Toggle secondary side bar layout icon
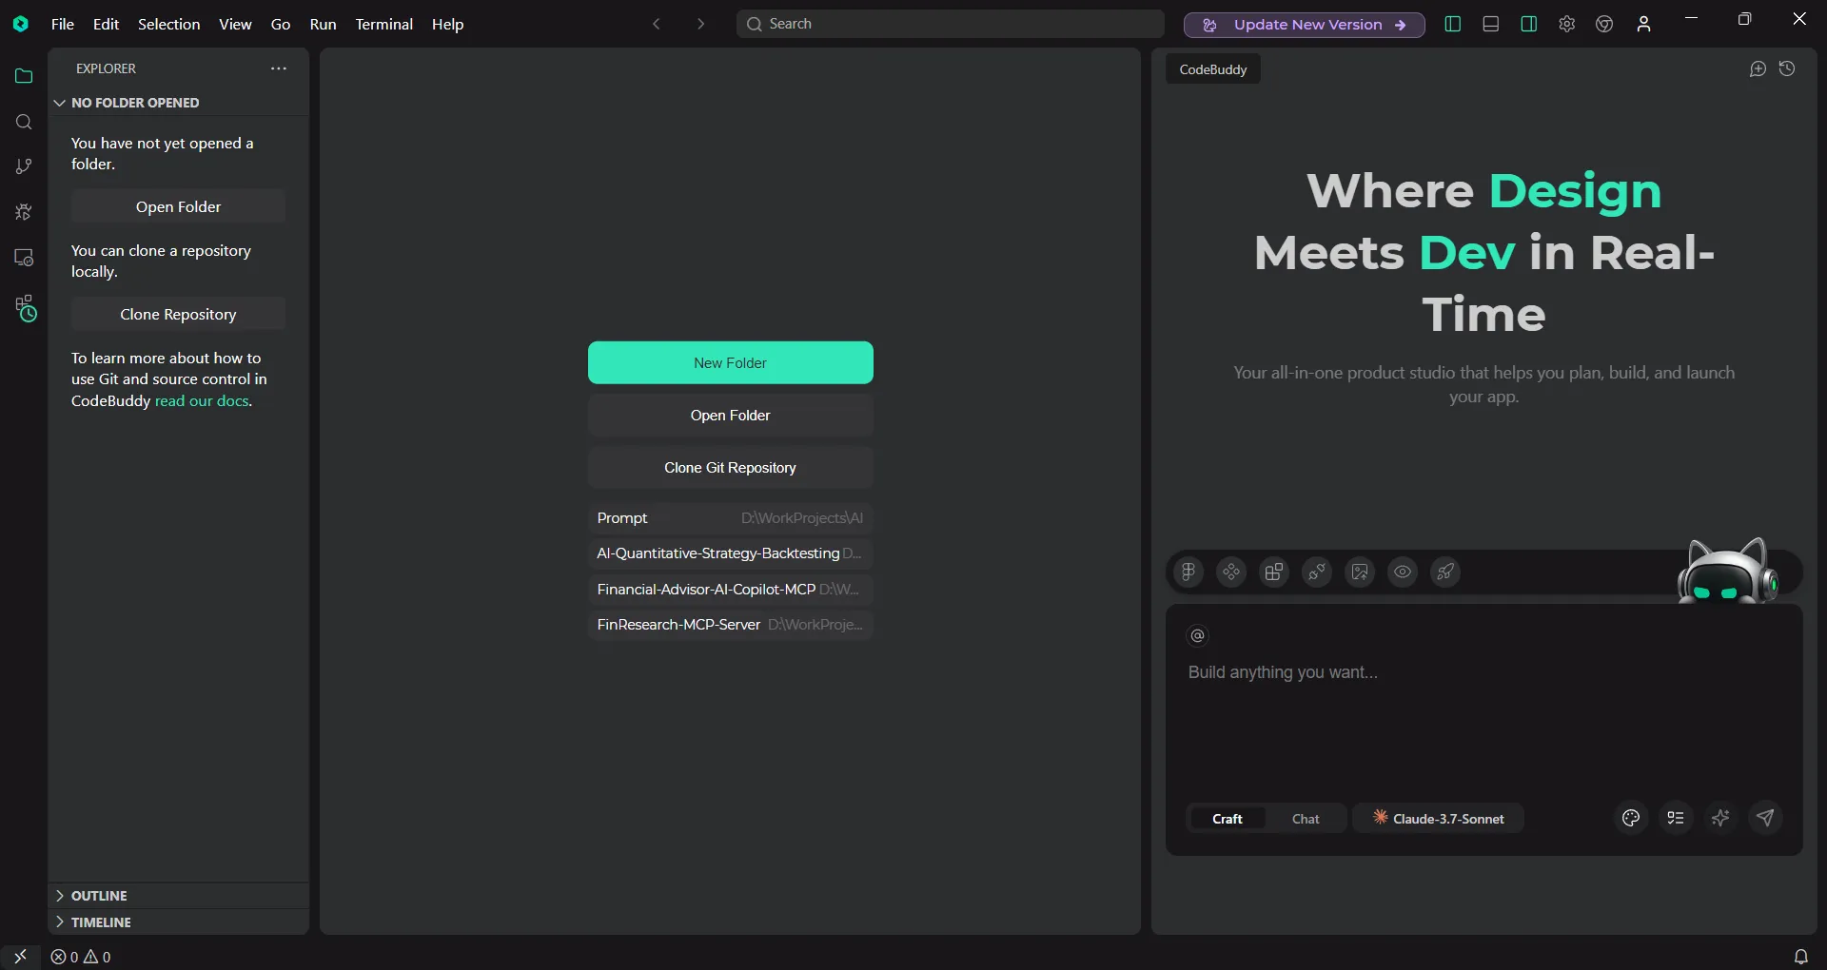The width and height of the screenshot is (1827, 970). (x=1528, y=24)
